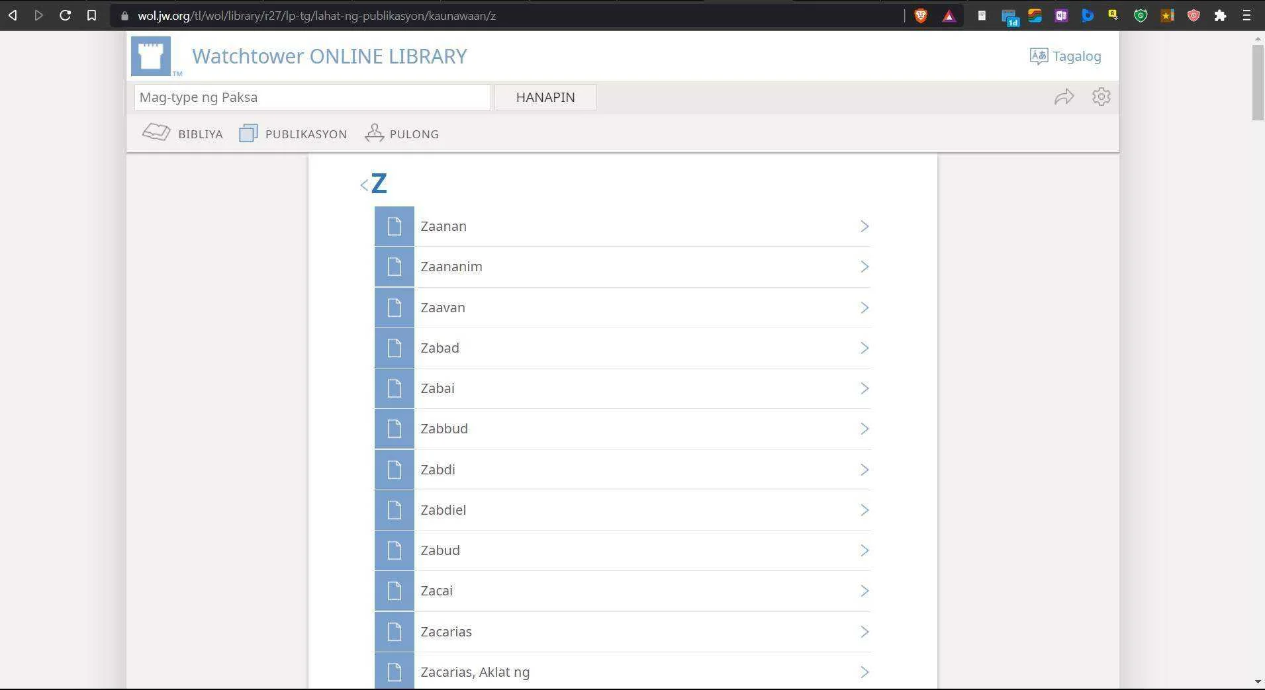Expand the Zabad entry chevron

[865, 348]
